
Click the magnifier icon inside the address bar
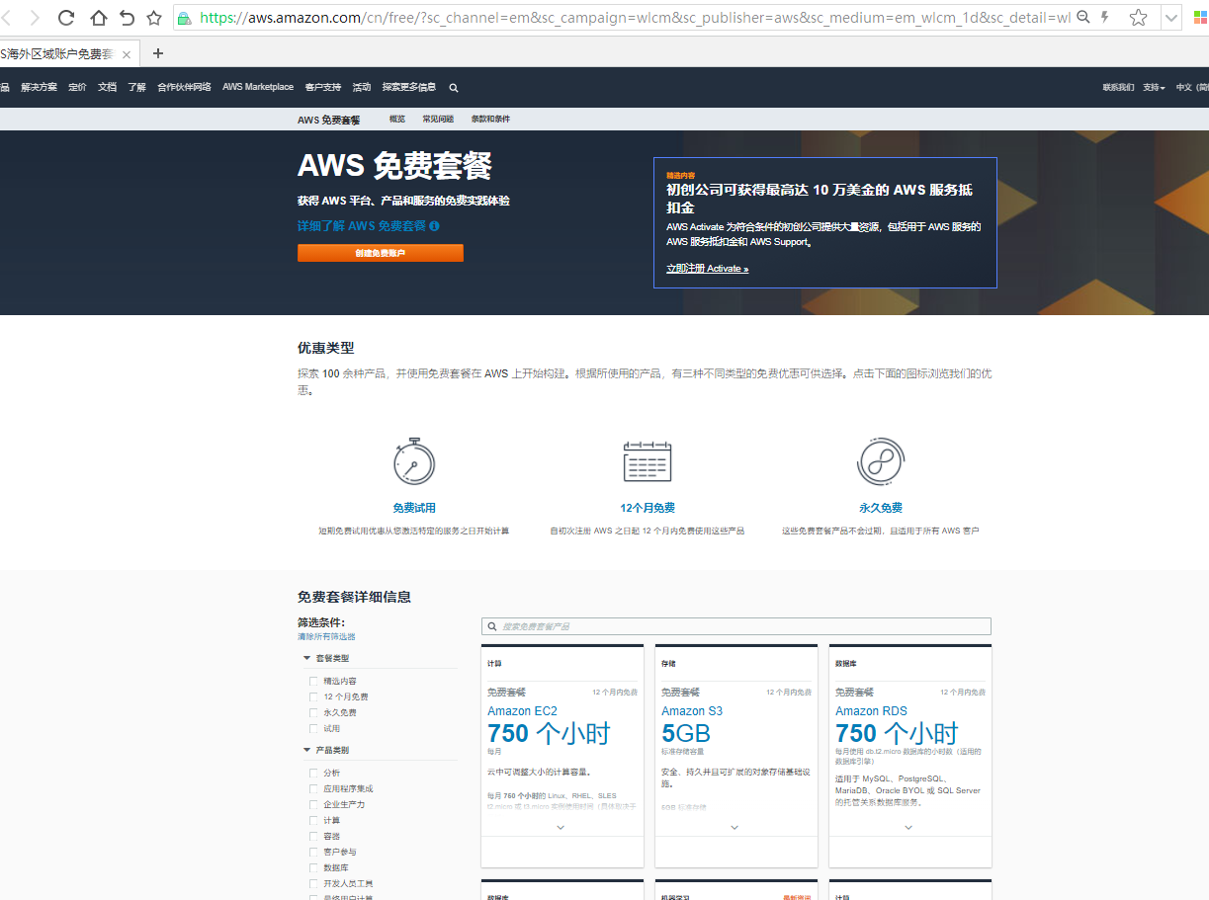pos(1083,18)
